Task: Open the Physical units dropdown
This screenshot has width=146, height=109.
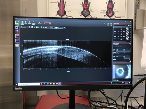Action: (x=23, y=27)
